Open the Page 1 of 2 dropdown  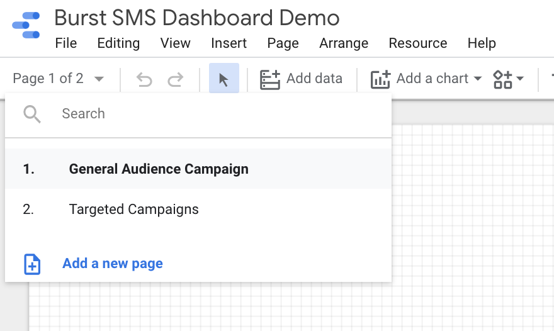[x=59, y=79]
